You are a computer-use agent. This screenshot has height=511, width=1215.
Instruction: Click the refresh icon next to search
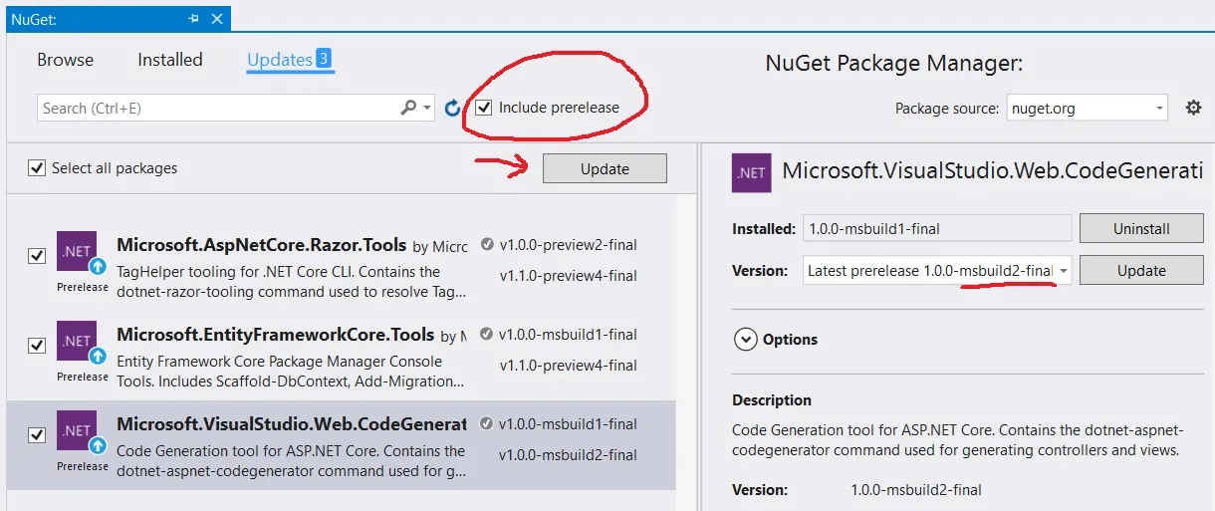pos(452,108)
